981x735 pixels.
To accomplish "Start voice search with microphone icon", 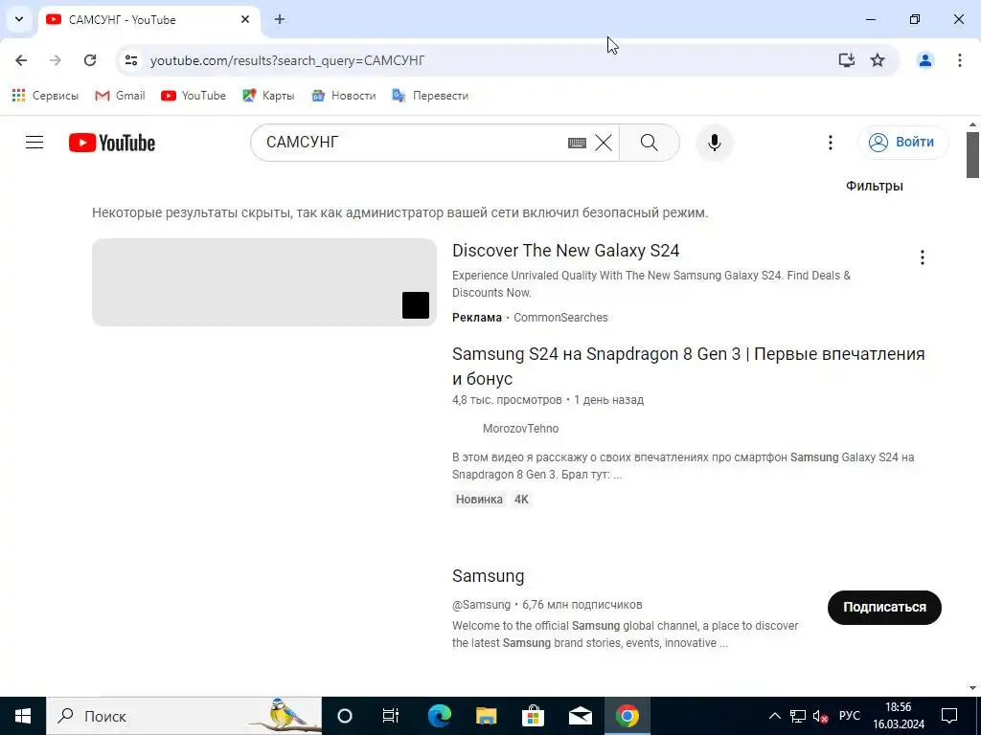I will [x=714, y=143].
